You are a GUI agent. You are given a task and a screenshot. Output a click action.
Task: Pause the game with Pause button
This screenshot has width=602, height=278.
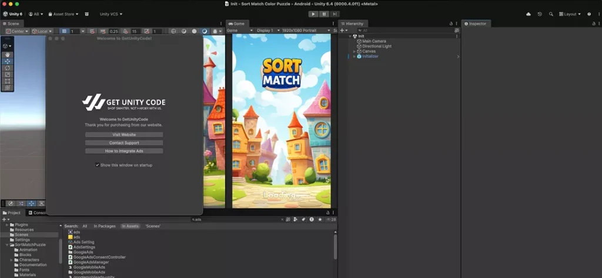[324, 14]
